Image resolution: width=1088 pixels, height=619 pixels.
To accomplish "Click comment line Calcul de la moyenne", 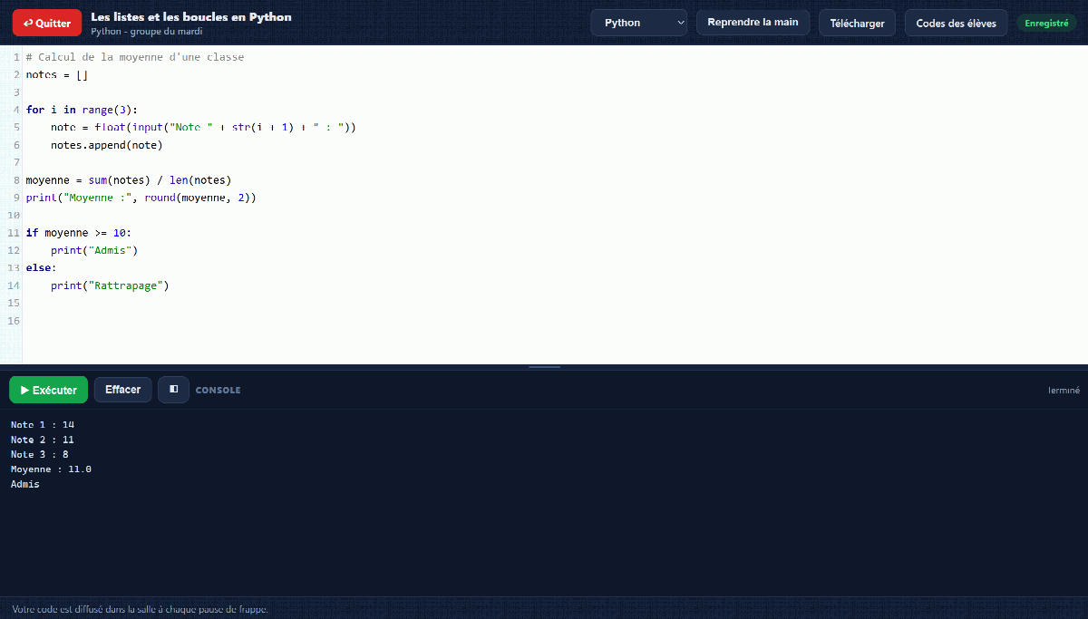I will [135, 57].
